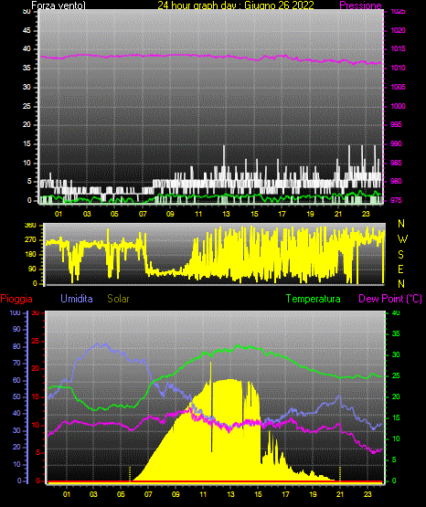The width and height of the screenshot is (426, 507).
Task: Click hour 21 on bottom graph axis
Action: 340,494
